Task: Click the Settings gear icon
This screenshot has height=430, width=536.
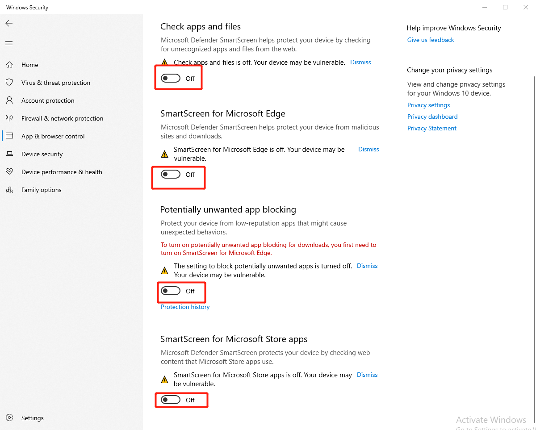Action: tap(9, 418)
